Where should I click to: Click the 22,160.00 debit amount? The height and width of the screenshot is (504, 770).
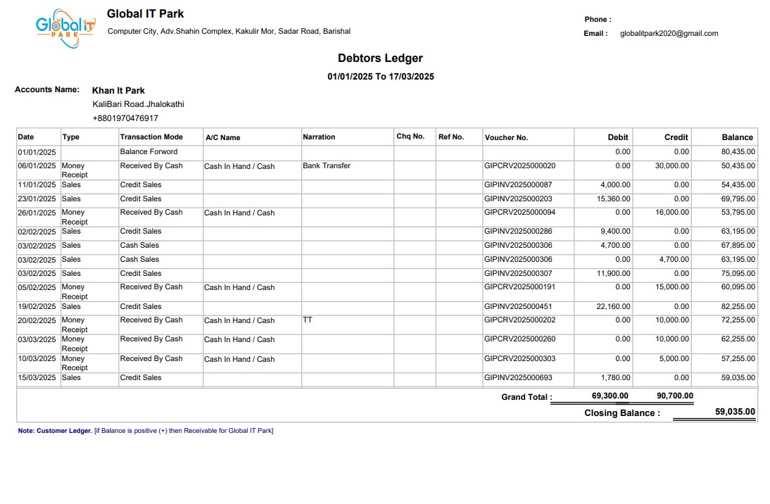tap(613, 306)
